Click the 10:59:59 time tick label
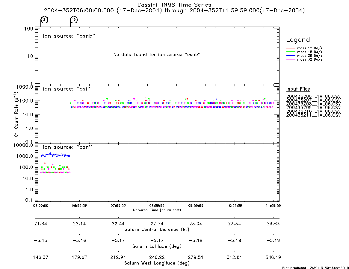This screenshot has width=349, height=269. (234, 206)
